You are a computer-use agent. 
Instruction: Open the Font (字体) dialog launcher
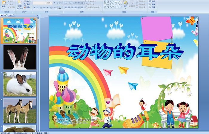62,12
